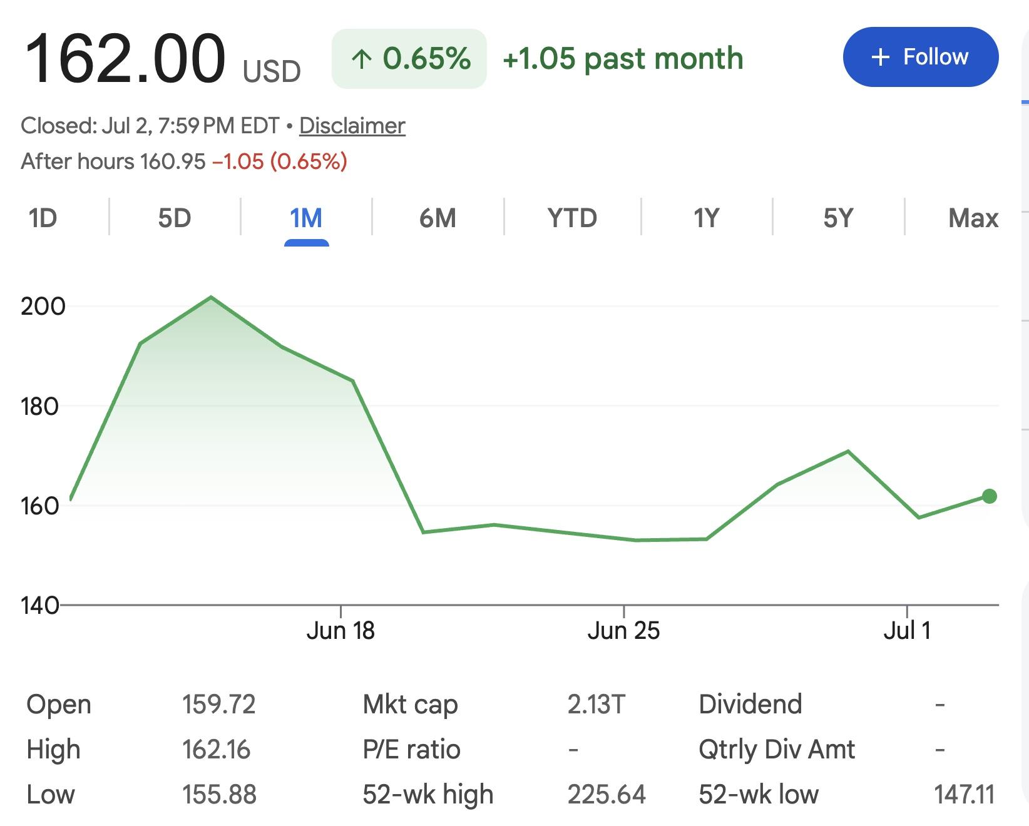
Task: Follow this stock
Action: 921,57
